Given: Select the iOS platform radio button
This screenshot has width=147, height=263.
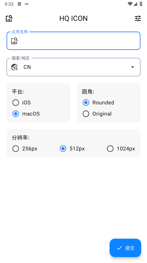Looking at the screenshot, I should pos(16,102).
